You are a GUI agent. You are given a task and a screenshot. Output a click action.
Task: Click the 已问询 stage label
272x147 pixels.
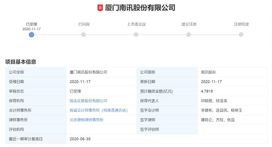84,24
